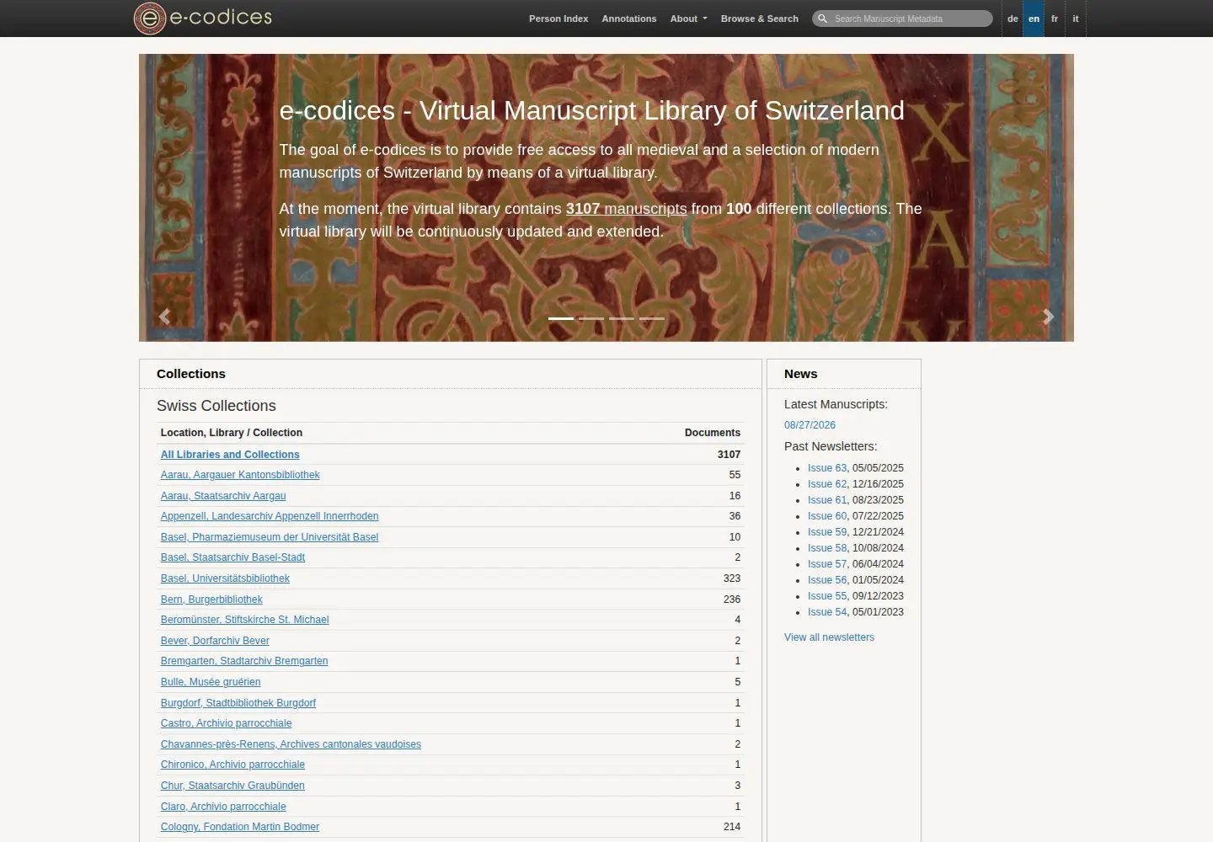Click the Location, Library / Collection header

232,433
